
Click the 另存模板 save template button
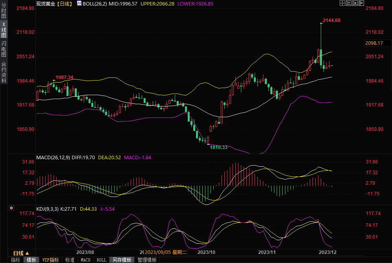pyautogui.click(x=122, y=260)
